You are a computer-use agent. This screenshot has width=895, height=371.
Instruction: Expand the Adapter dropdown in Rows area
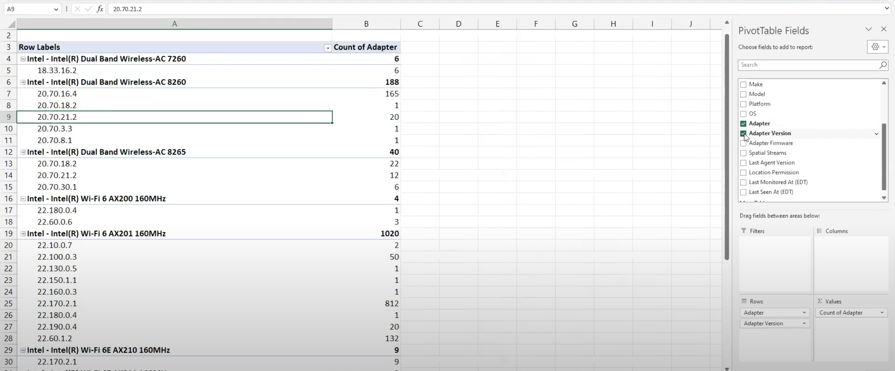804,312
